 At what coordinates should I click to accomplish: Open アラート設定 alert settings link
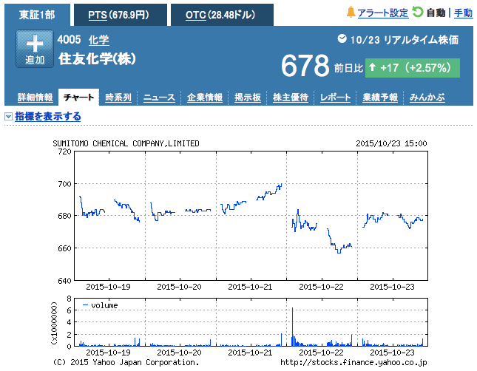point(382,13)
